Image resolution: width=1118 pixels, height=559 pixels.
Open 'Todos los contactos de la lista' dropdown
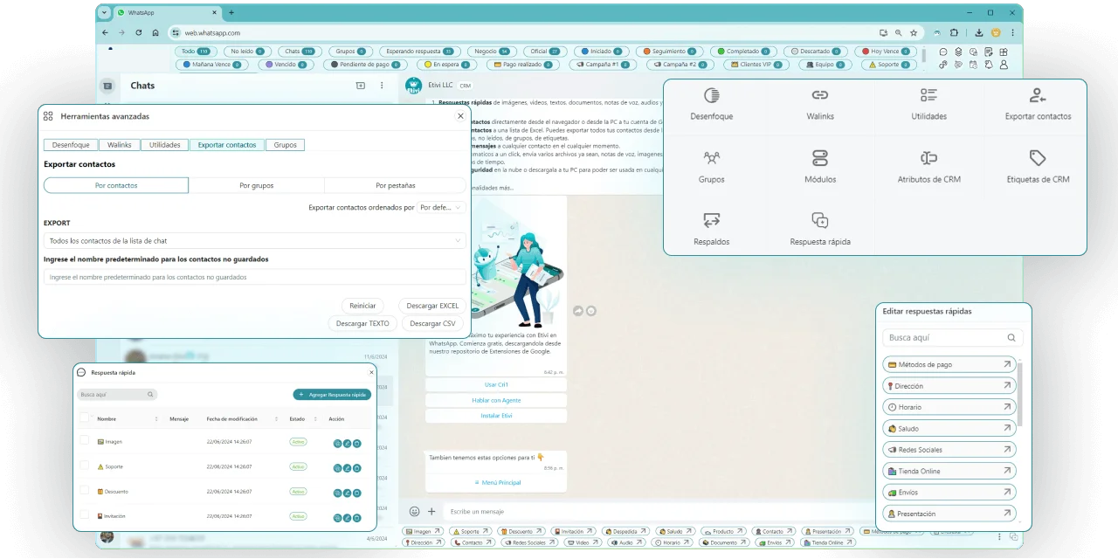pyautogui.click(x=254, y=240)
